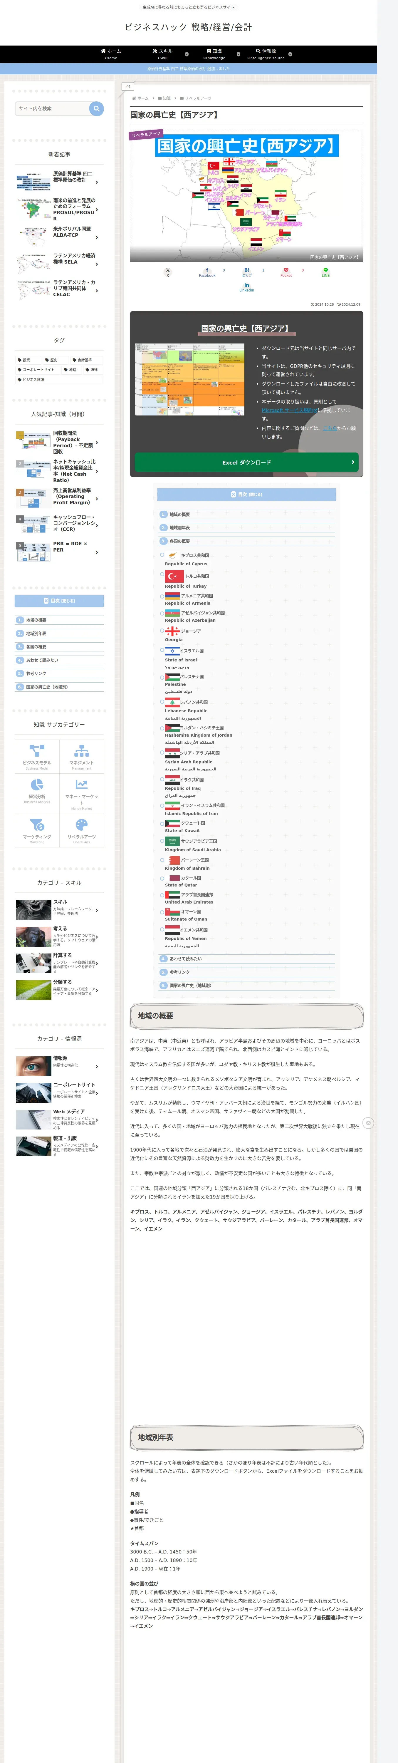
Task: Open the 知識 navigation menu item
Action: tap(214, 54)
